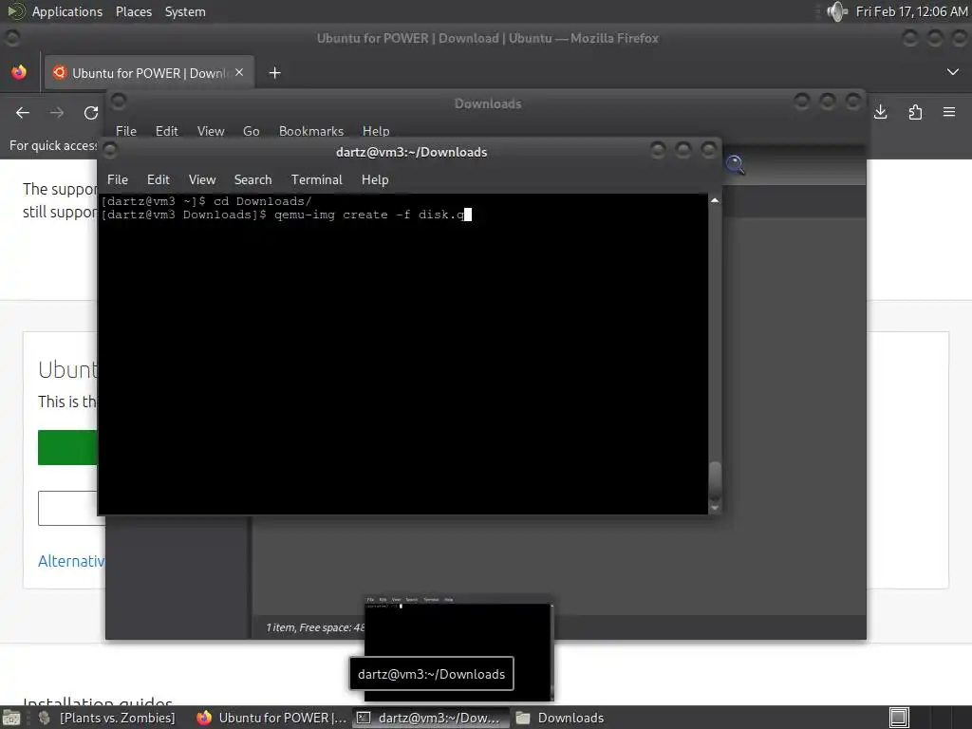Screen dimensions: 972x729
Task: Open Firefox hamburger application menu
Action: click(x=949, y=112)
